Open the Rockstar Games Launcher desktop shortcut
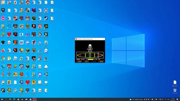 coord(34,82)
